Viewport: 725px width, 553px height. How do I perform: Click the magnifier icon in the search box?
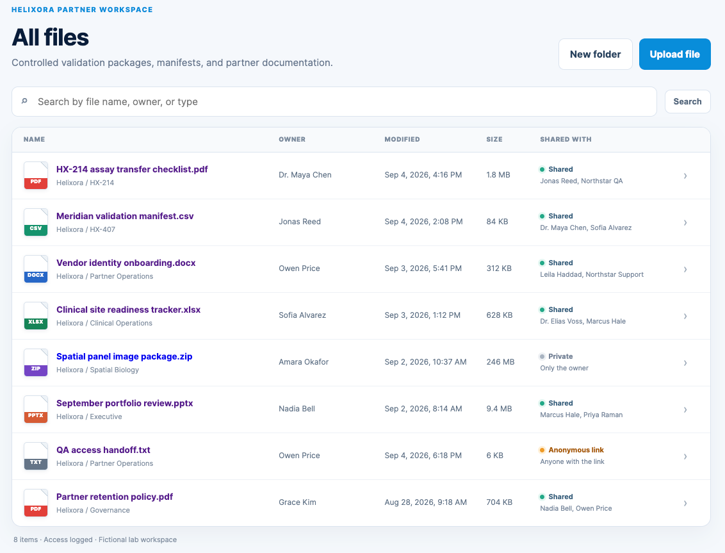[x=24, y=101]
